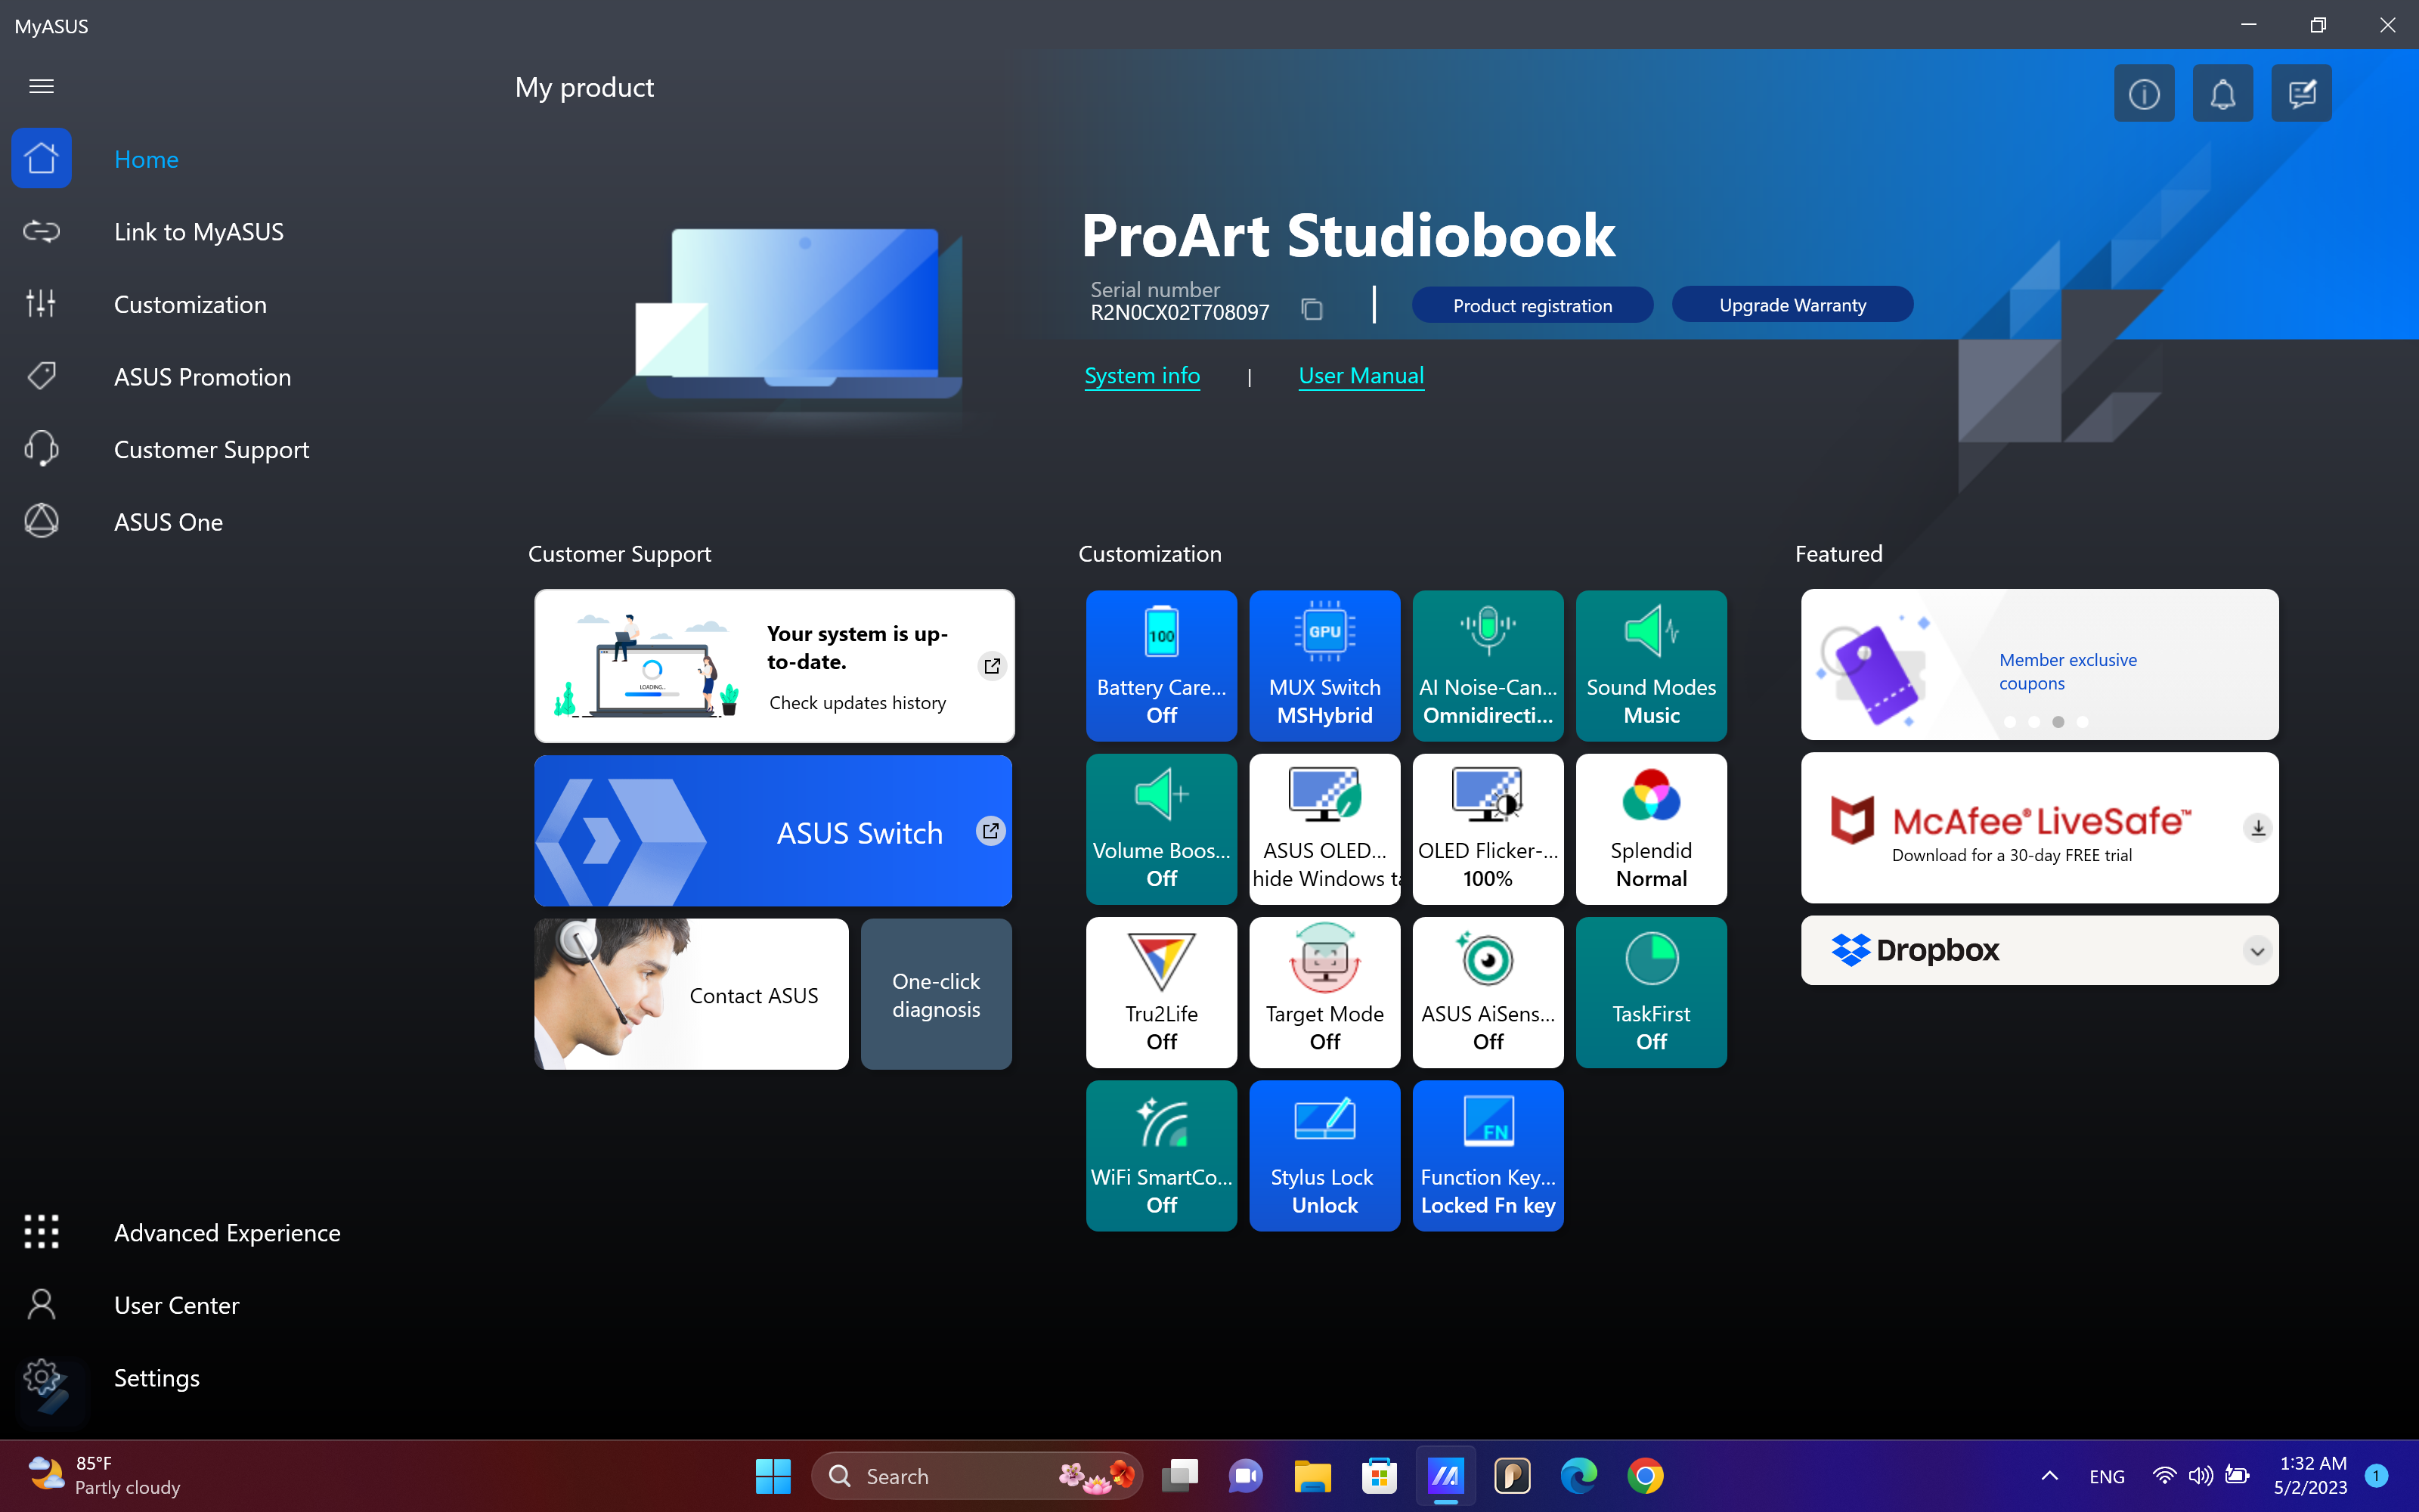Select Home label in the navigation menu
This screenshot has height=1512, width=2419.
[146, 159]
